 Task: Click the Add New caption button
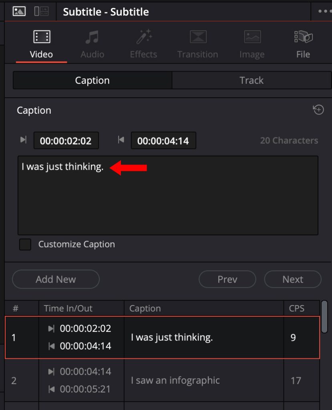(x=56, y=279)
